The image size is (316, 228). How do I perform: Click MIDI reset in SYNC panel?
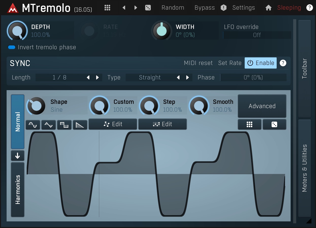point(198,63)
